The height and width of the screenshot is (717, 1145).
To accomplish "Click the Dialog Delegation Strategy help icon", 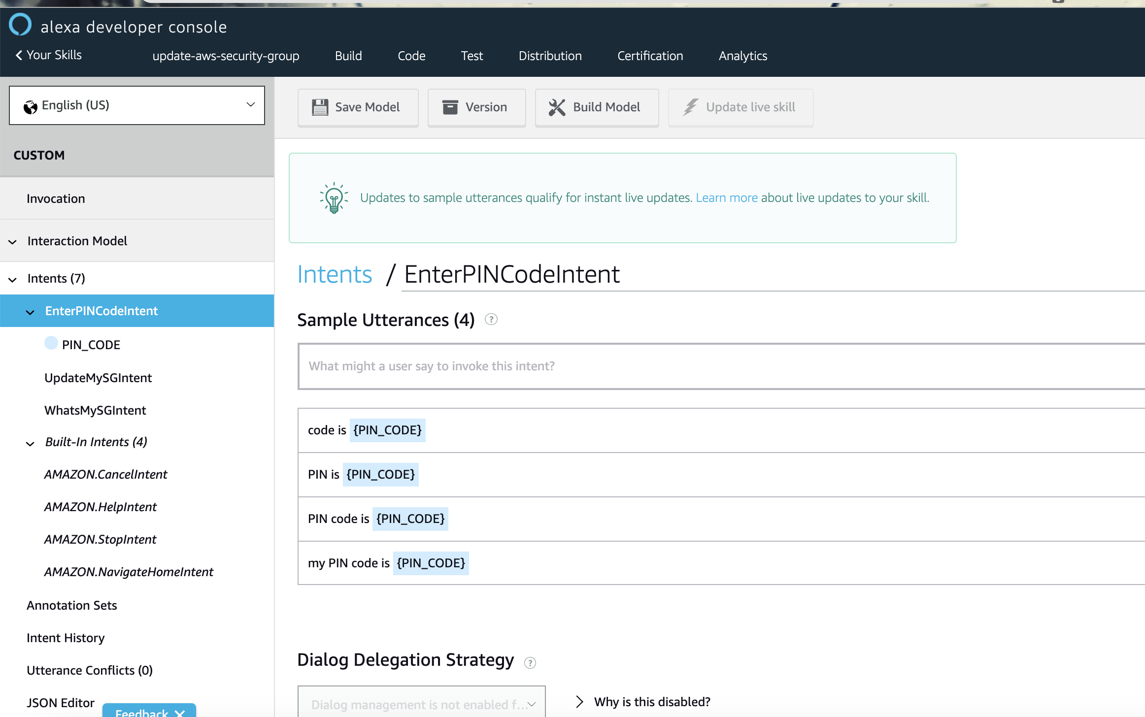I will coord(531,662).
